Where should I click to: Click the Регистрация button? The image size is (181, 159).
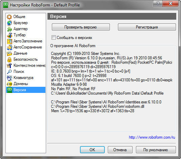click(147, 27)
